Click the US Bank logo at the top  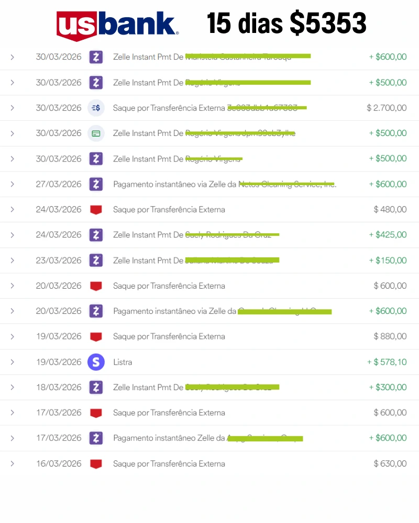(x=118, y=26)
